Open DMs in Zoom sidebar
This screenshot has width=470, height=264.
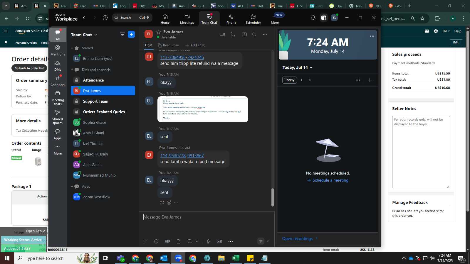pyautogui.click(x=58, y=66)
